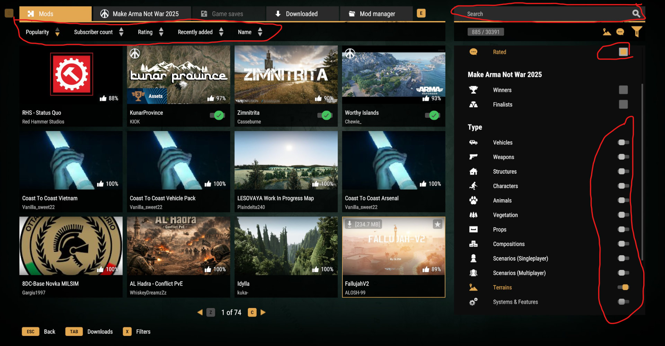Open the Mod manager tab
The height and width of the screenshot is (346, 665).
coord(377,14)
